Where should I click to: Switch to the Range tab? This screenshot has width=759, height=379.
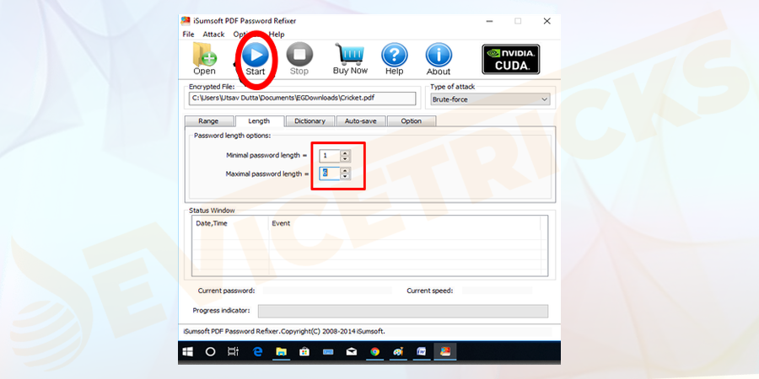208,120
